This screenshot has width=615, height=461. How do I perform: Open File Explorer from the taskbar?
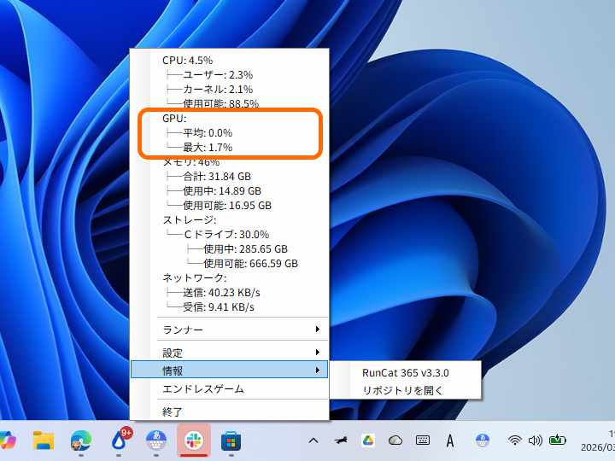[44, 441]
